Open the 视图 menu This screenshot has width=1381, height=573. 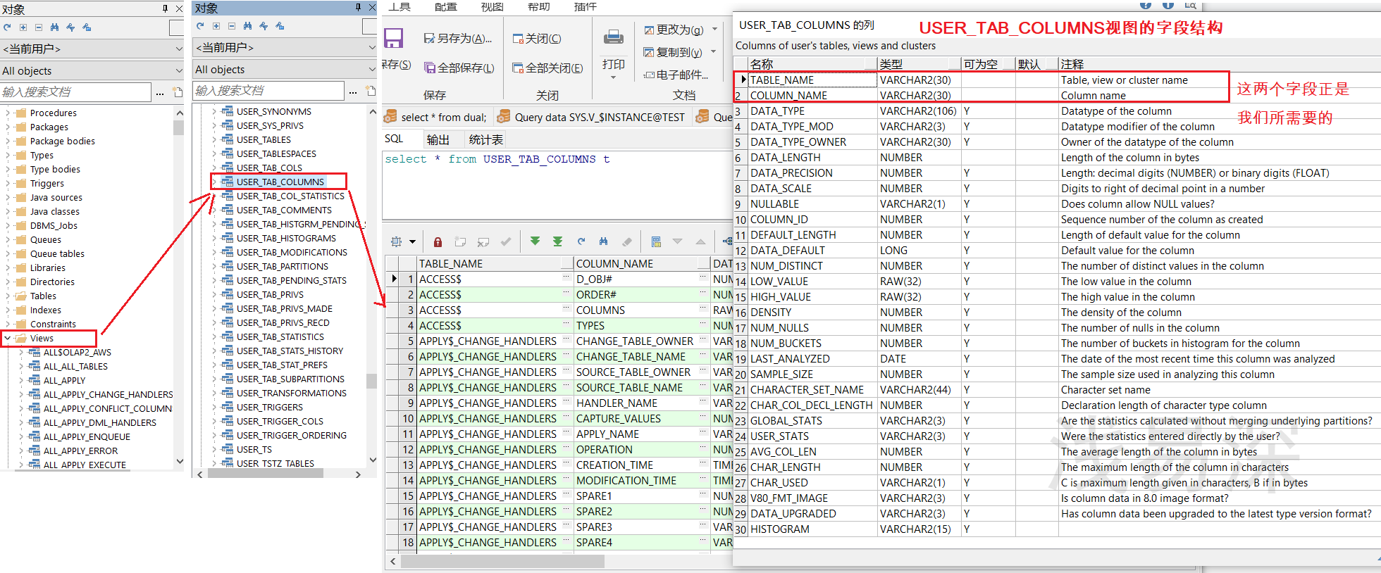(493, 6)
